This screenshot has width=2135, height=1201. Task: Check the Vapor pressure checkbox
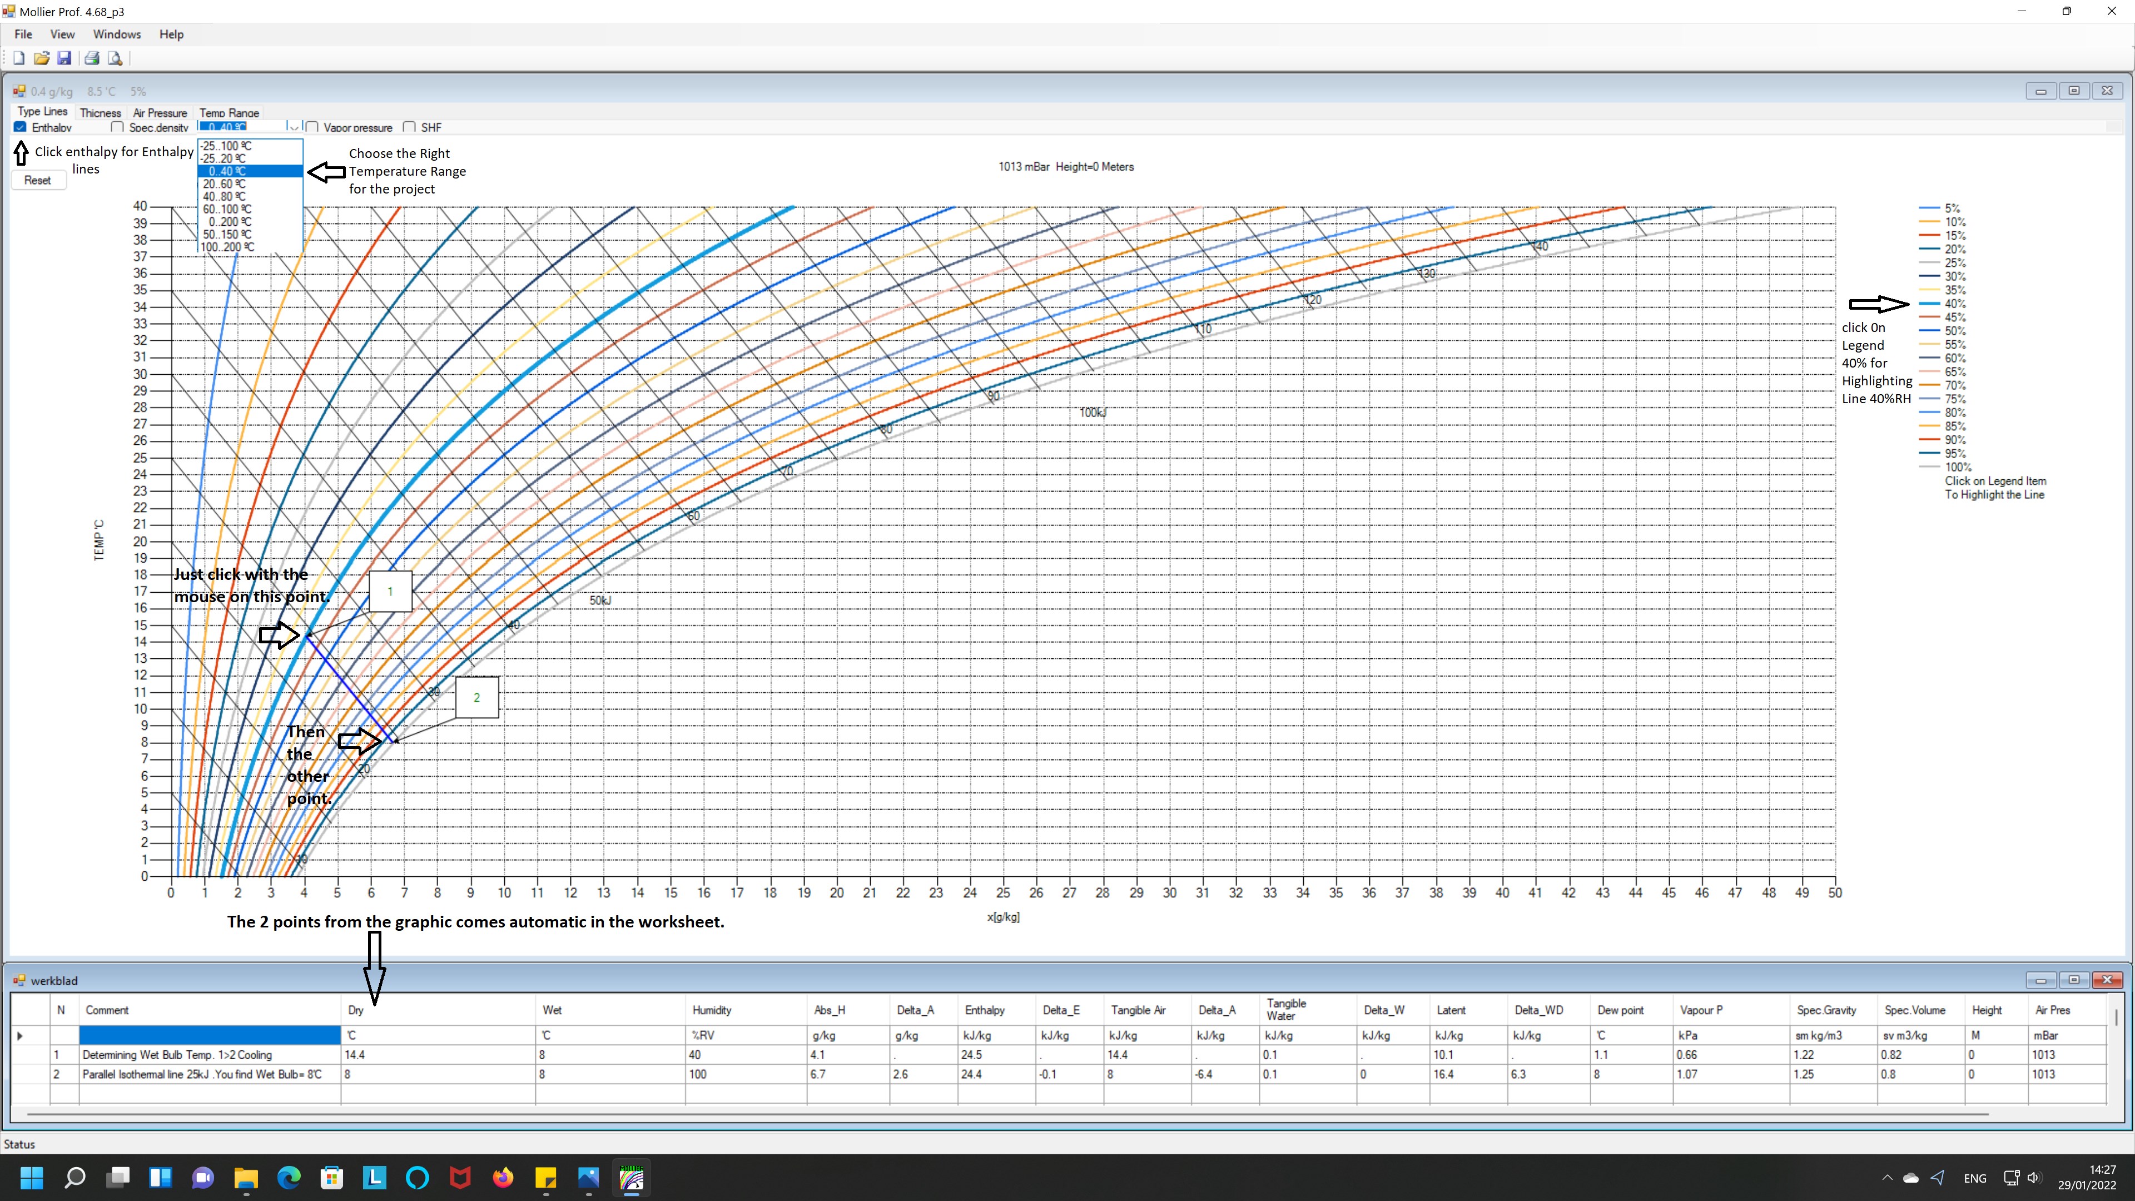tap(312, 128)
